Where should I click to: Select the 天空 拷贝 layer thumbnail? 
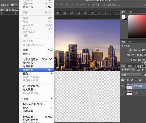tap(129, 86)
